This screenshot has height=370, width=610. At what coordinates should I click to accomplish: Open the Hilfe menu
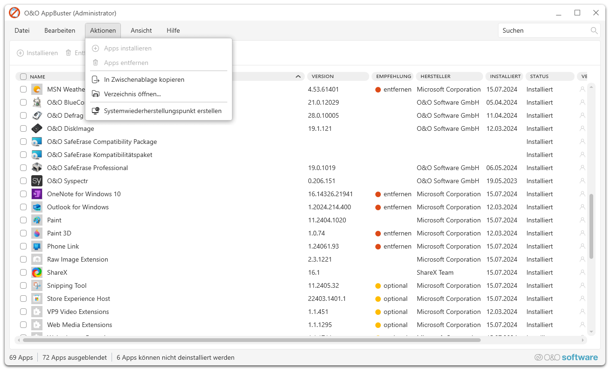[173, 30]
